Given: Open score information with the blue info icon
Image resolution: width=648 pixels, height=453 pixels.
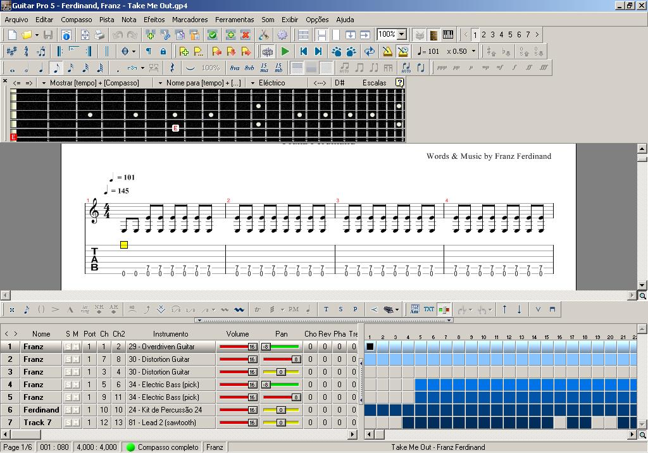Looking at the screenshot, I should pos(66,35).
